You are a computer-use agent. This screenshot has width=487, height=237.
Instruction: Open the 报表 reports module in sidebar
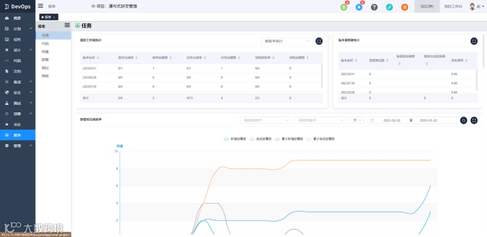tap(18, 135)
